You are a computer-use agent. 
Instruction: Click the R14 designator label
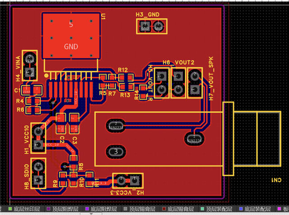[x=136, y=95]
